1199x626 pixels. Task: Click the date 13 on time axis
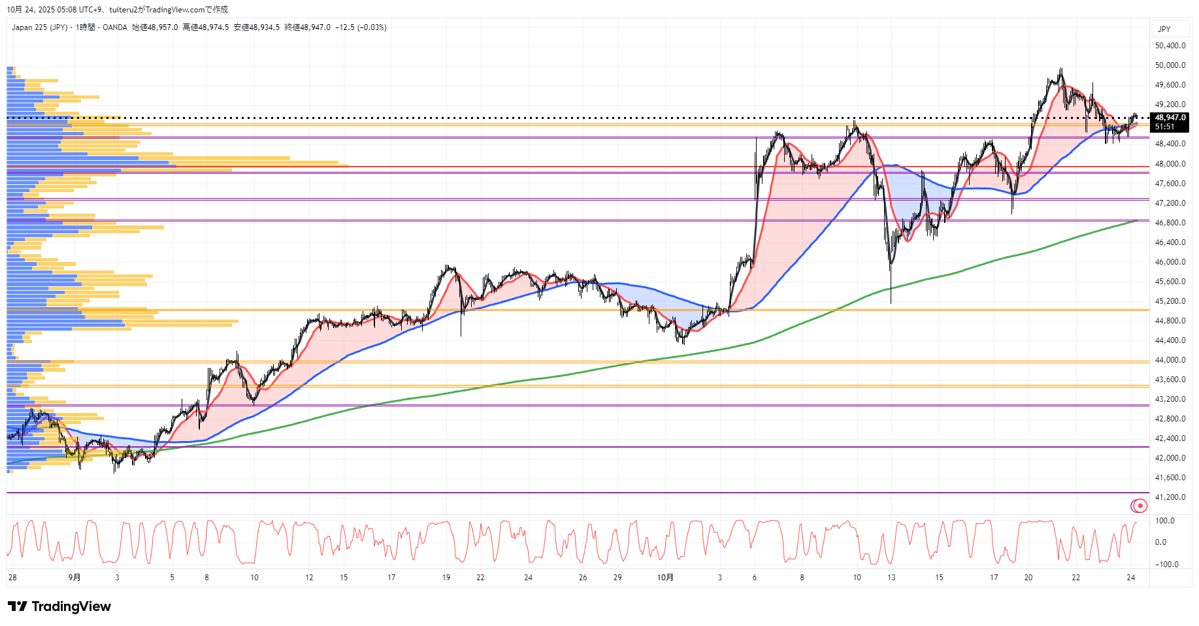coord(891,578)
